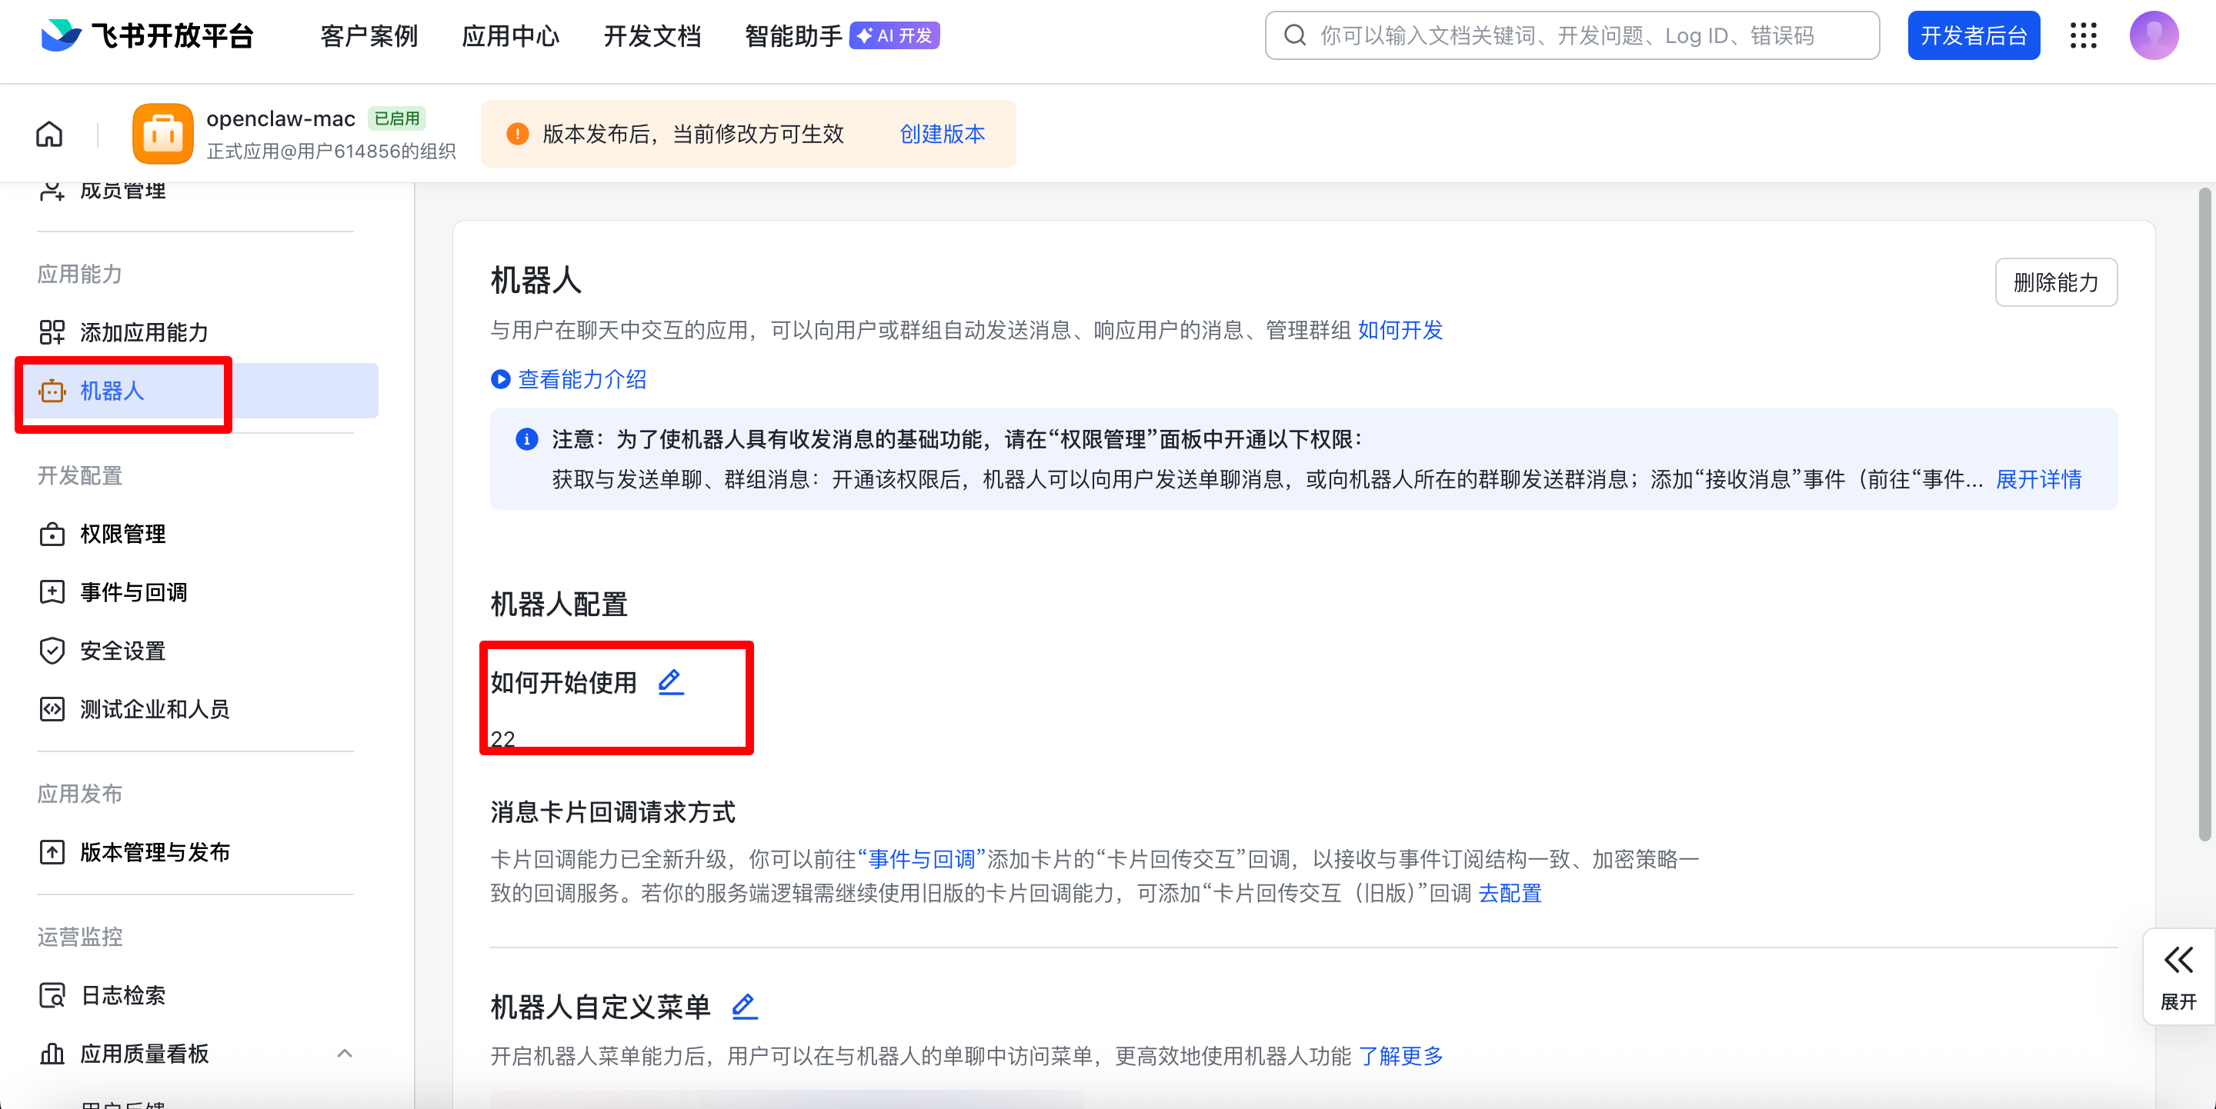
Task: Click the edit pencil next to 如何开始使用
Action: click(670, 681)
